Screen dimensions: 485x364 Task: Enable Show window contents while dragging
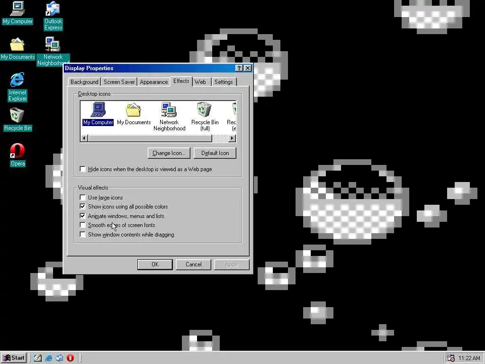coord(82,234)
